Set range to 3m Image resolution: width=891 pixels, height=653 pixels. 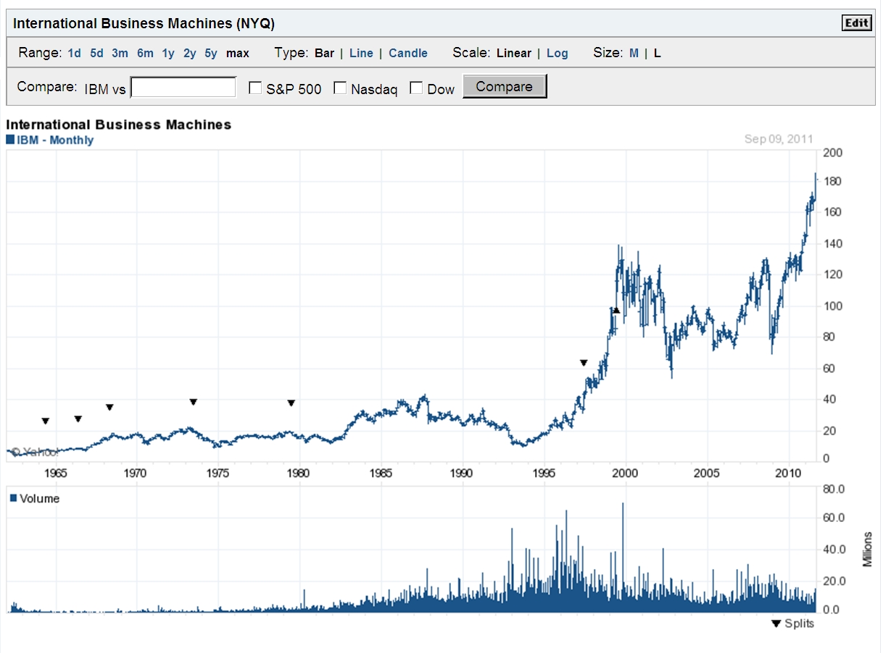click(x=120, y=53)
